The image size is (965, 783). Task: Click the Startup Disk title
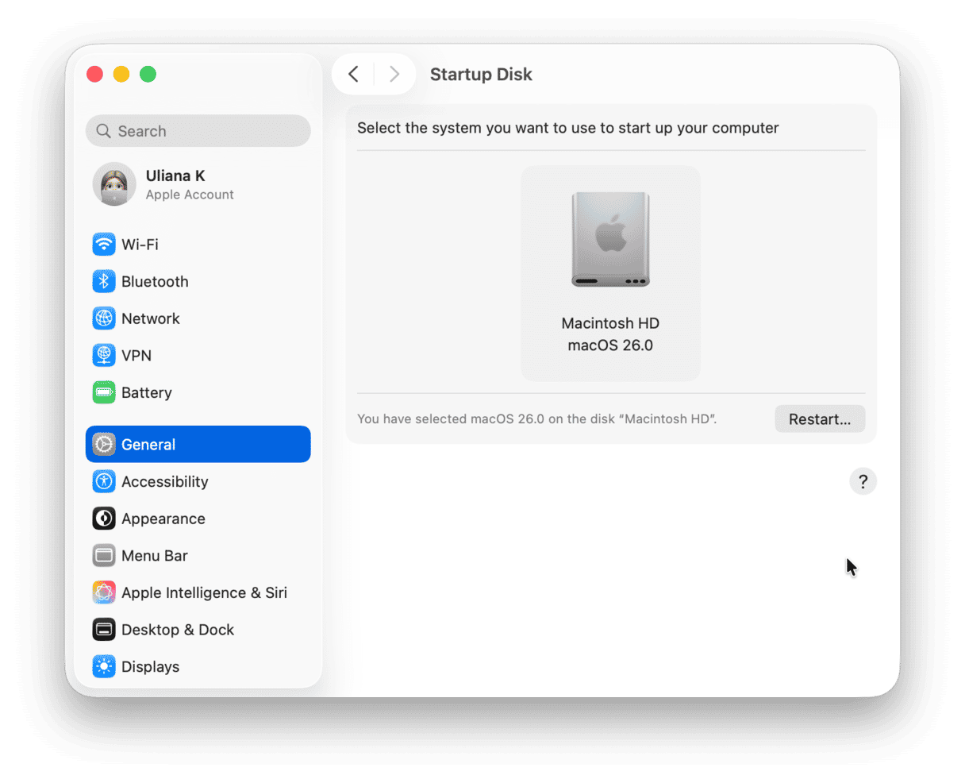tap(481, 75)
